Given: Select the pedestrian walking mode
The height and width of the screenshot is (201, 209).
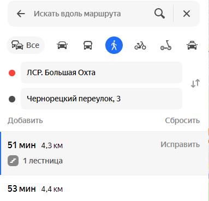Looking at the screenshot, I should (x=114, y=45).
